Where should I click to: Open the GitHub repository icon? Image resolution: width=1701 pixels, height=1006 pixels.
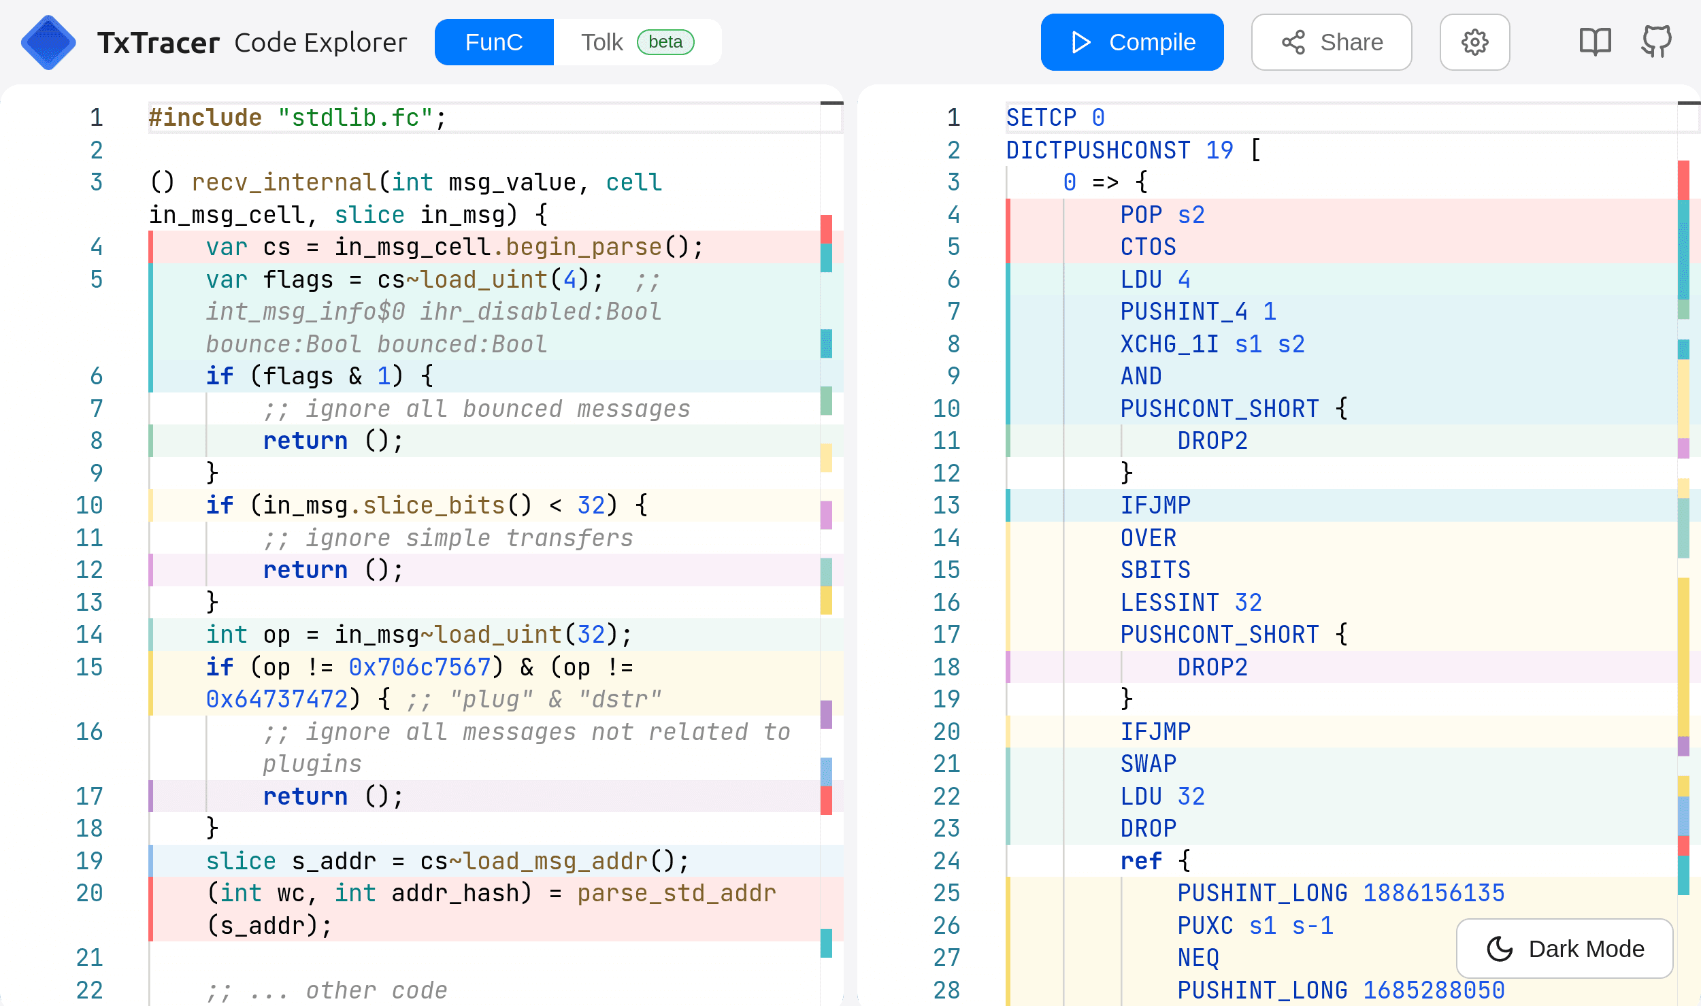coord(1656,42)
